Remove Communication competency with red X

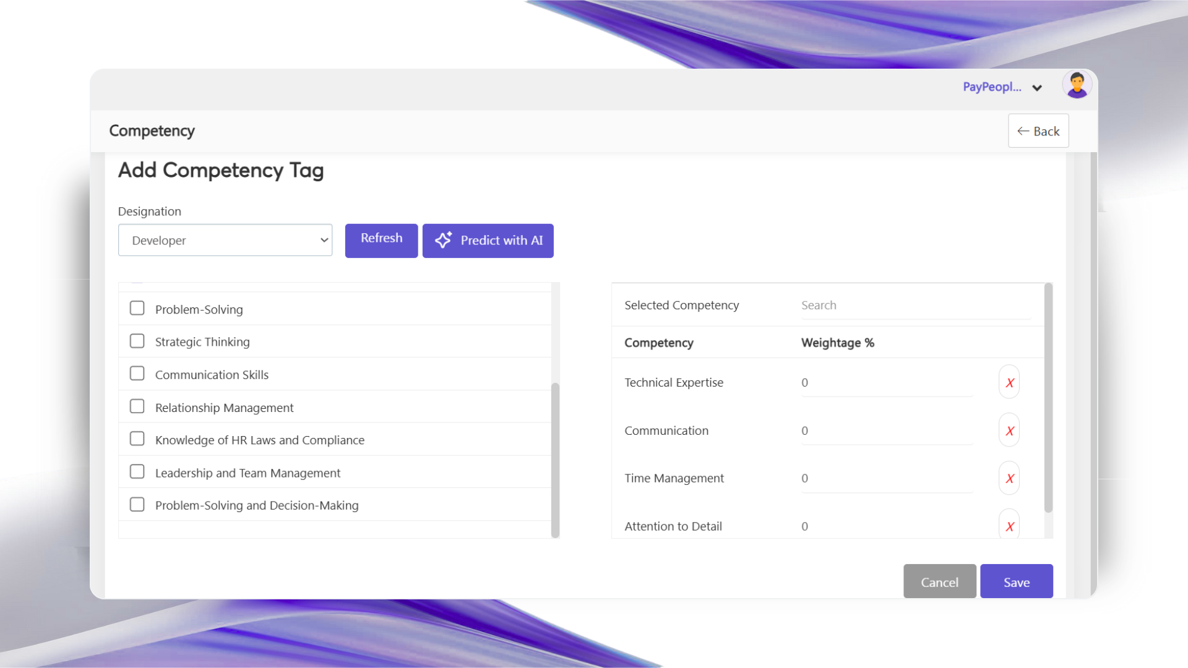pos(1009,431)
